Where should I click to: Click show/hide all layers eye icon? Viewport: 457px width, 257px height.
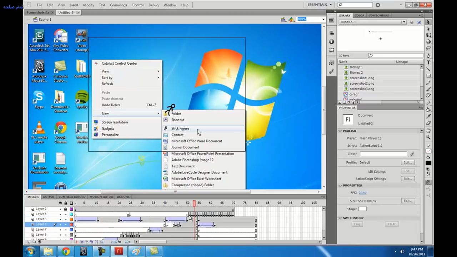pos(60,203)
